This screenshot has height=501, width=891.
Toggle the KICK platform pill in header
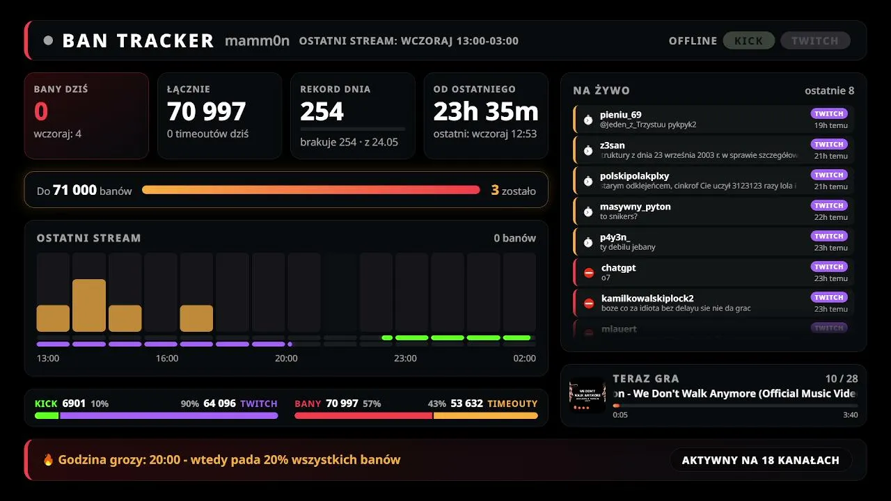(x=748, y=40)
